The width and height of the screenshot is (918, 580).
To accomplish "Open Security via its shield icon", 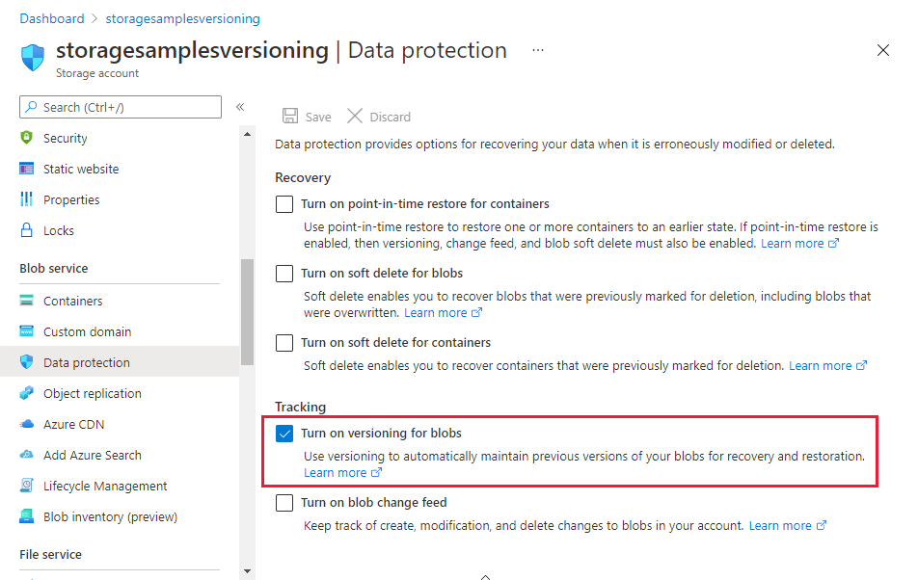I will (x=26, y=138).
